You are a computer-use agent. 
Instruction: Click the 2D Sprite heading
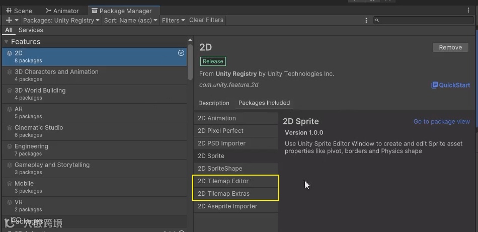click(x=300, y=121)
